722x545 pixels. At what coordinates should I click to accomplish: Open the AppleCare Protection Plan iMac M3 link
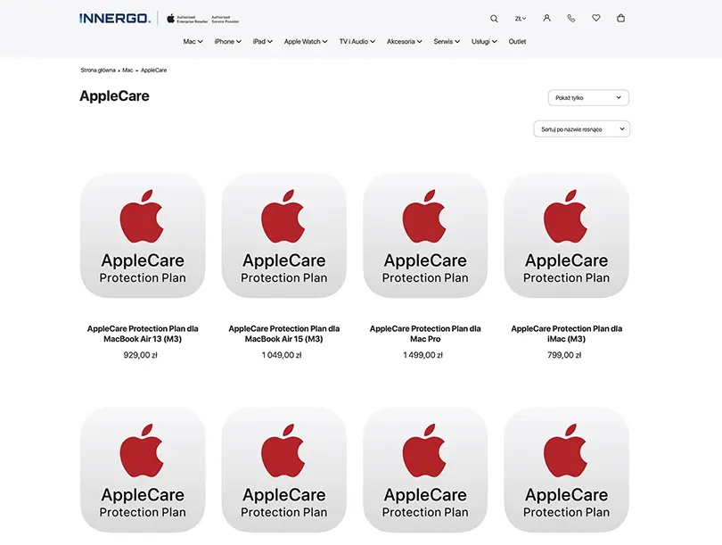[x=567, y=334]
